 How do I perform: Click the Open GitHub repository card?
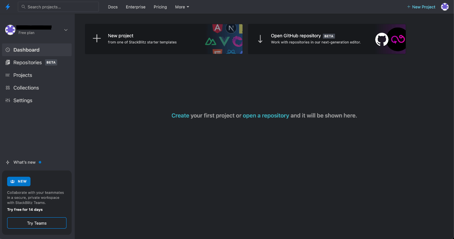coord(327,39)
